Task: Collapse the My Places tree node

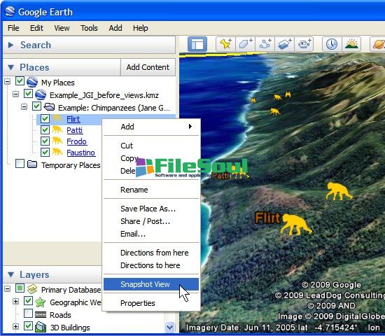Action: [8, 81]
